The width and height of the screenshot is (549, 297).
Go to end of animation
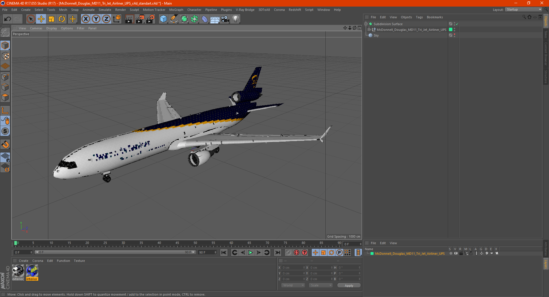tap(277, 252)
